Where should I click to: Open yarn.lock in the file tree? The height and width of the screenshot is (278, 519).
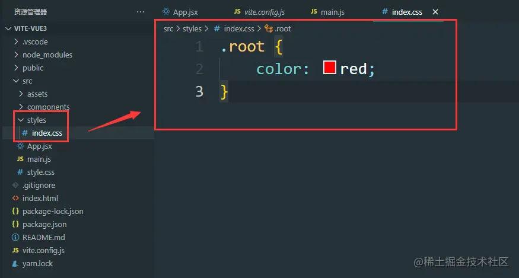point(37,263)
